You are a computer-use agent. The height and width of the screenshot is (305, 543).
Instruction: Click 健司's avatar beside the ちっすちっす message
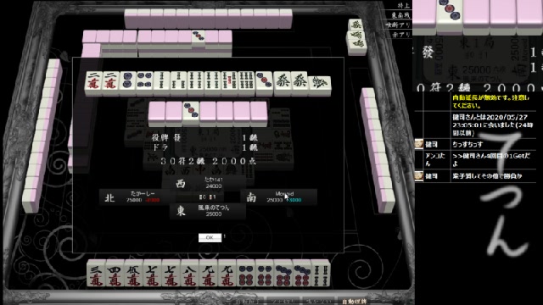(419, 144)
